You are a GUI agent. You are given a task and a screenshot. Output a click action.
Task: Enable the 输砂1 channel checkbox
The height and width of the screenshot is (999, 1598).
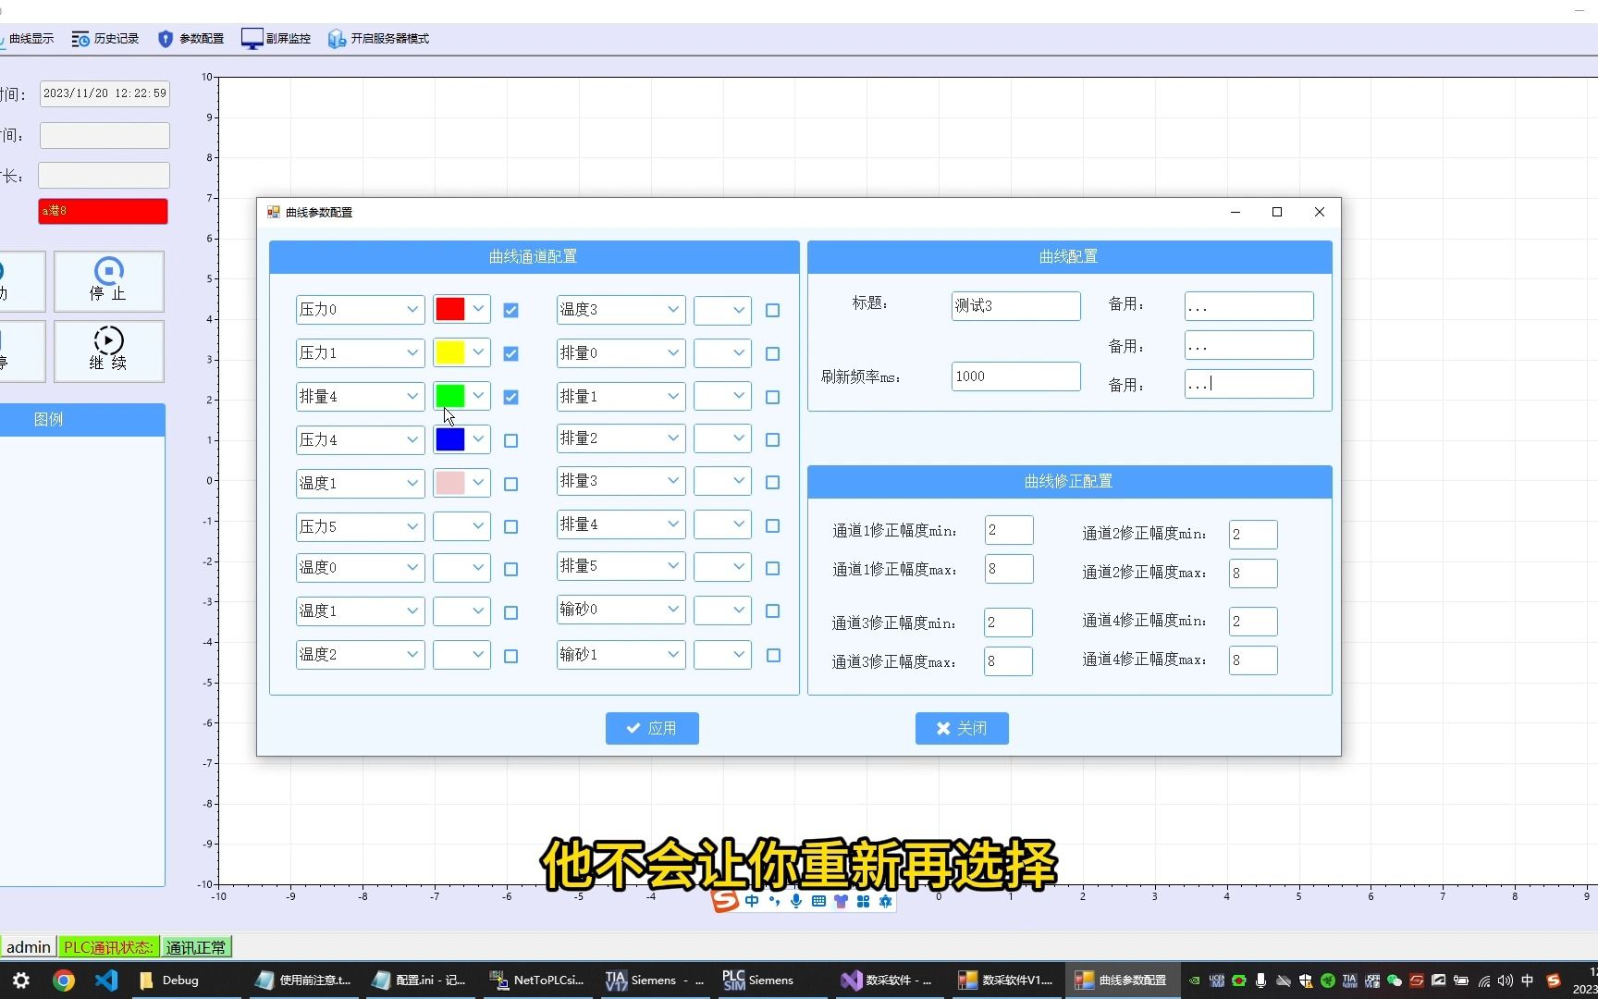point(773,655)
